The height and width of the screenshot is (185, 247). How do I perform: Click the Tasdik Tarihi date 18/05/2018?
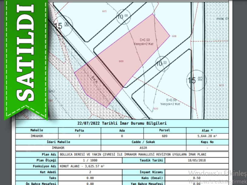point(197,160)
